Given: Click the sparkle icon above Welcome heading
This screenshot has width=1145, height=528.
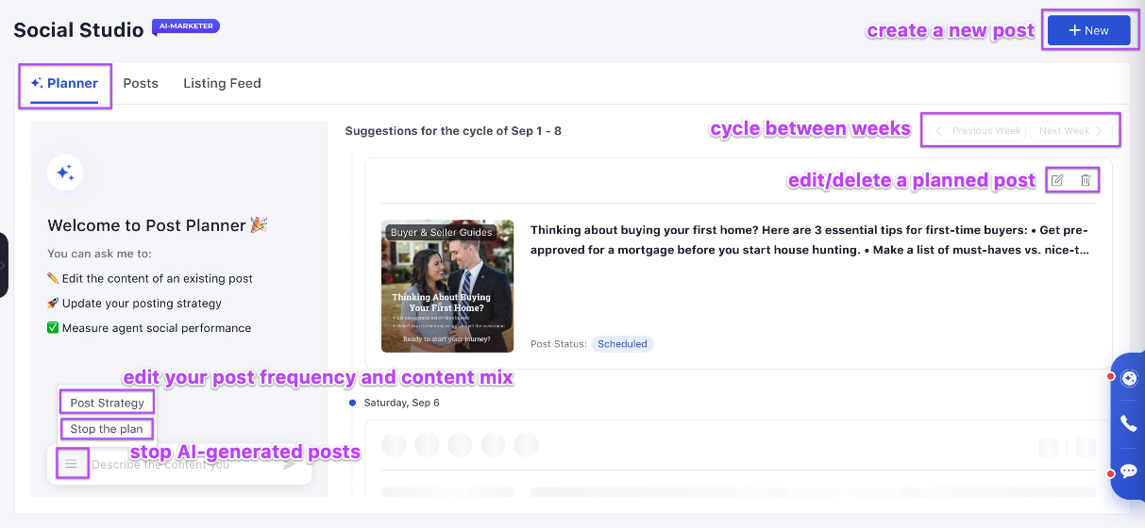Looking at the screenshot, I should click(x=65, y=173).
